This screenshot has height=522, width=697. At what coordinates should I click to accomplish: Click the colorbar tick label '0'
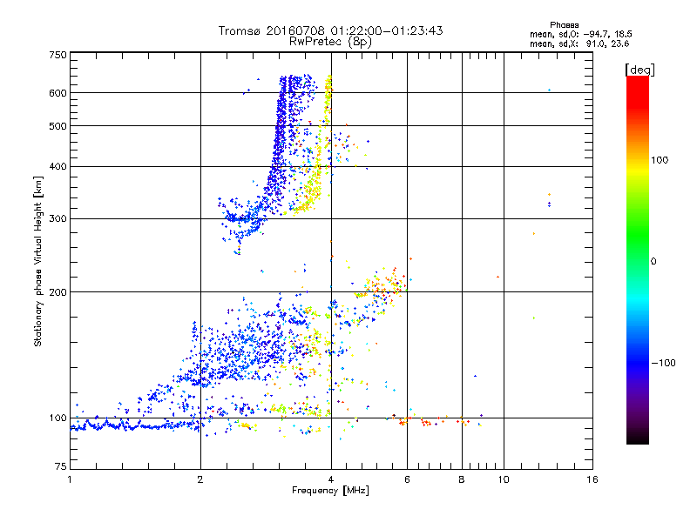(x=653, y=262)
